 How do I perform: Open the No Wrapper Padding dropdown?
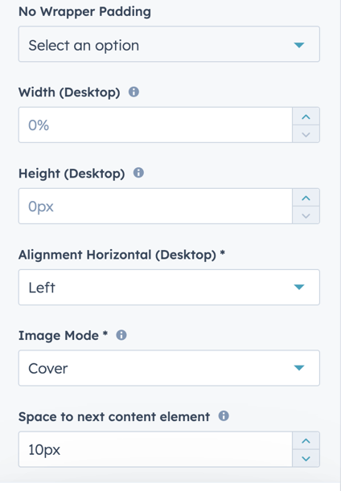tap(169, 44)
